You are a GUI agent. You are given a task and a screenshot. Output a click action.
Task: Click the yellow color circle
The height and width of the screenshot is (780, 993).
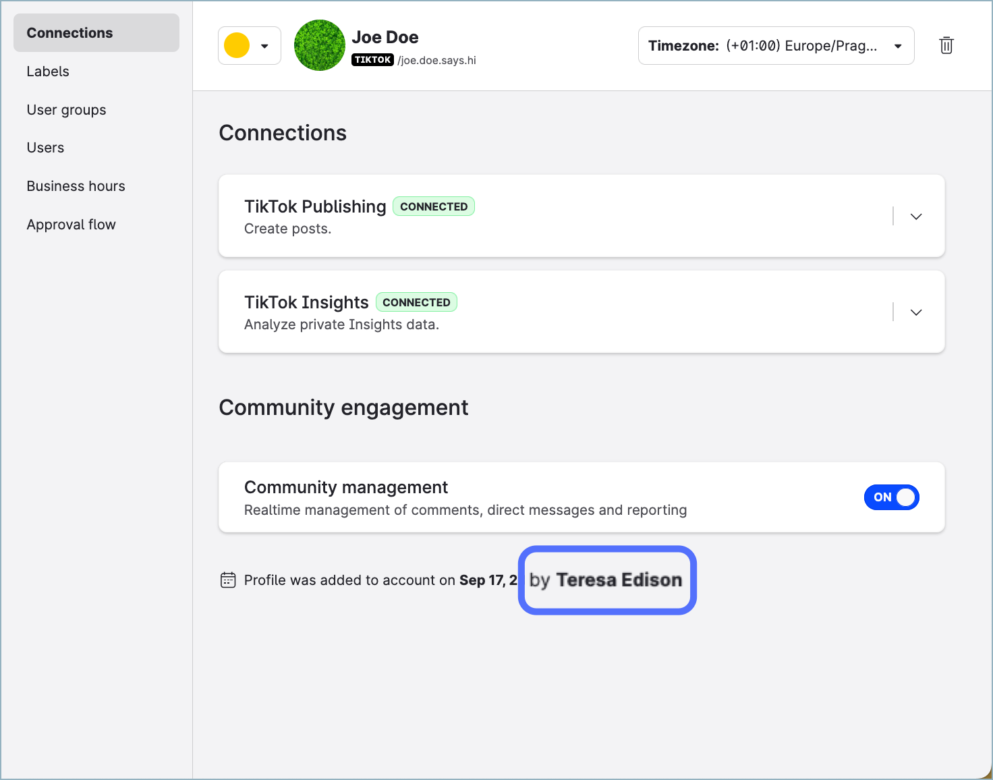click(x=237, y=46)
